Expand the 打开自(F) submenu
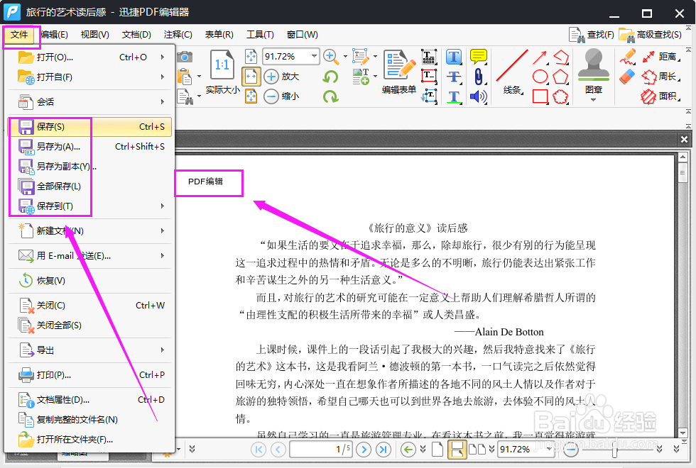The width and height of the screenshot is (696, 468). pyautogui.click(x=89, y=77)
